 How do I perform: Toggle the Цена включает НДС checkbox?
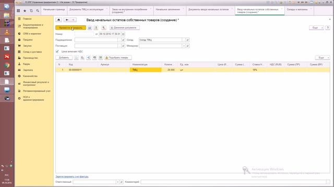[57, 51]
